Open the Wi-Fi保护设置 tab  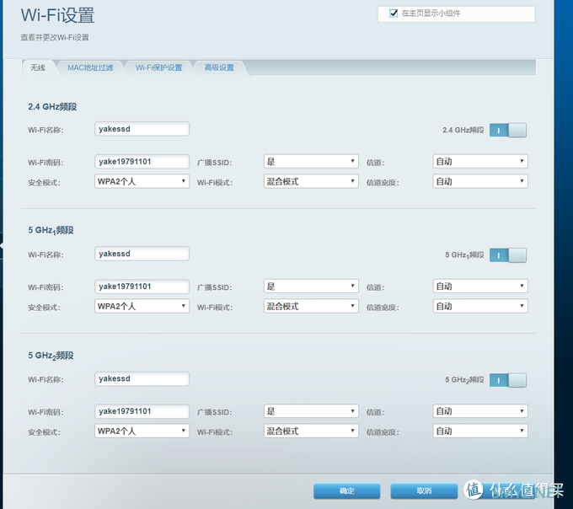(x=158, y=67)
